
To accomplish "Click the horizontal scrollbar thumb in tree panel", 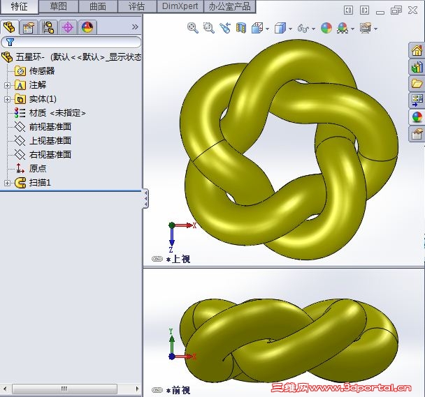I will tap(64, 389).
